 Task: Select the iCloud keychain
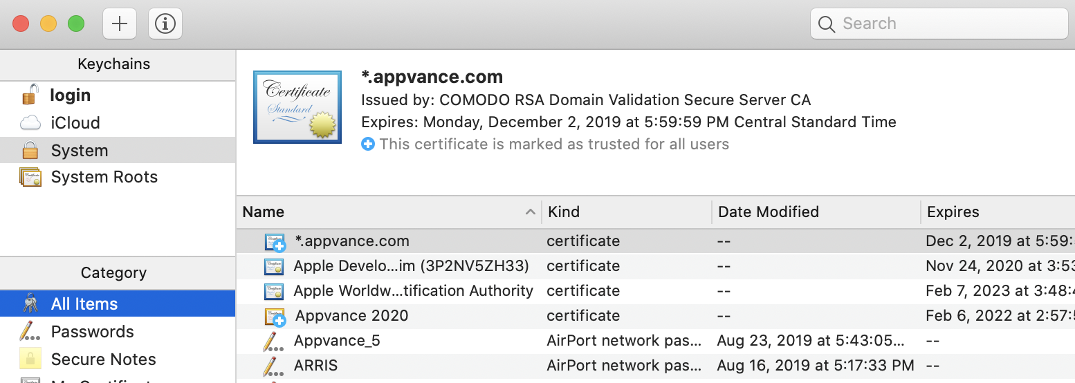click(118, 122)
